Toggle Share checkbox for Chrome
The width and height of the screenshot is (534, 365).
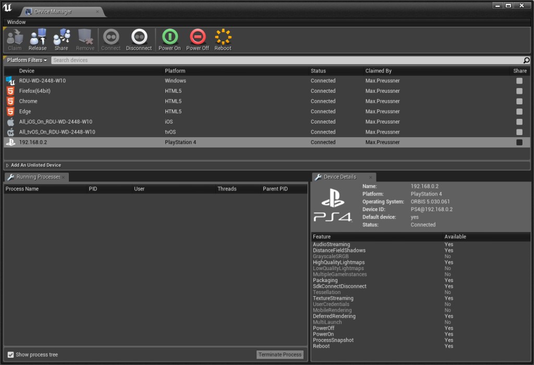[519, 101]
